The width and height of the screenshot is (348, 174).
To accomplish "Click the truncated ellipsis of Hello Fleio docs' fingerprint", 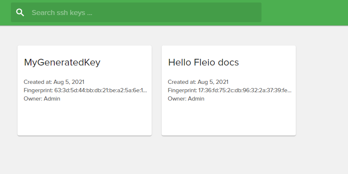I will [x=290, y=91].
